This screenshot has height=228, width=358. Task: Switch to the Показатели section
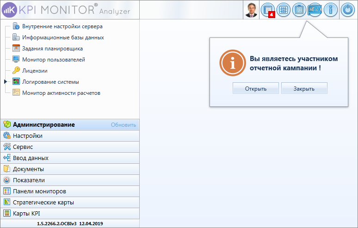click(70, 180)
